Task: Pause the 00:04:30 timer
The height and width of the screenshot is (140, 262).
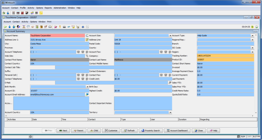Action: coord(252,27)
